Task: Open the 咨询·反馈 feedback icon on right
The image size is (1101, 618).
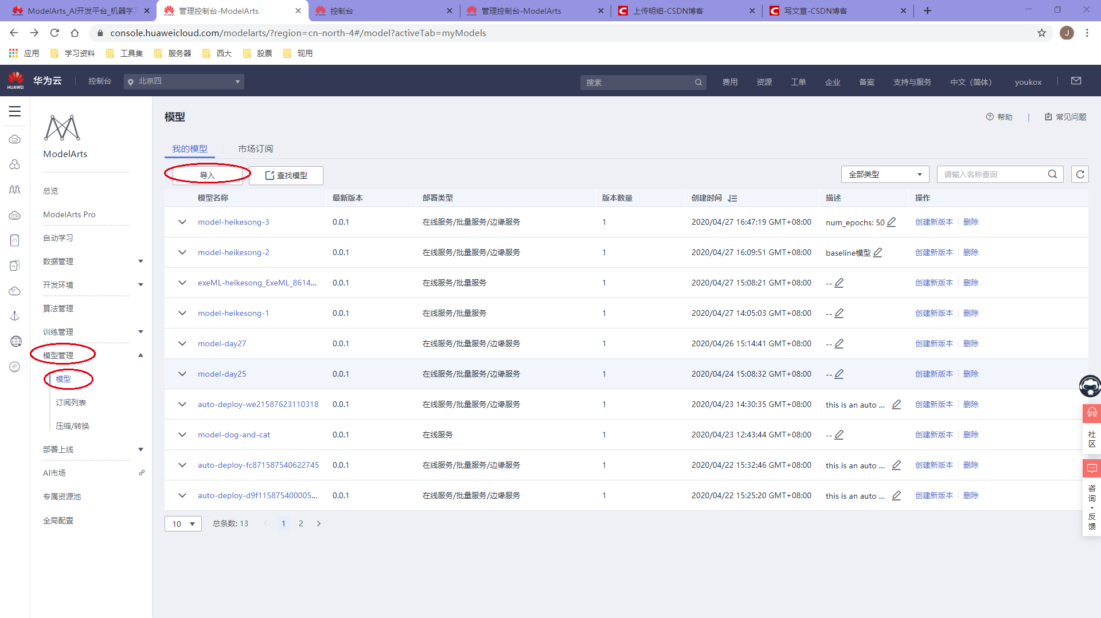Action: tap(1092, 468)
